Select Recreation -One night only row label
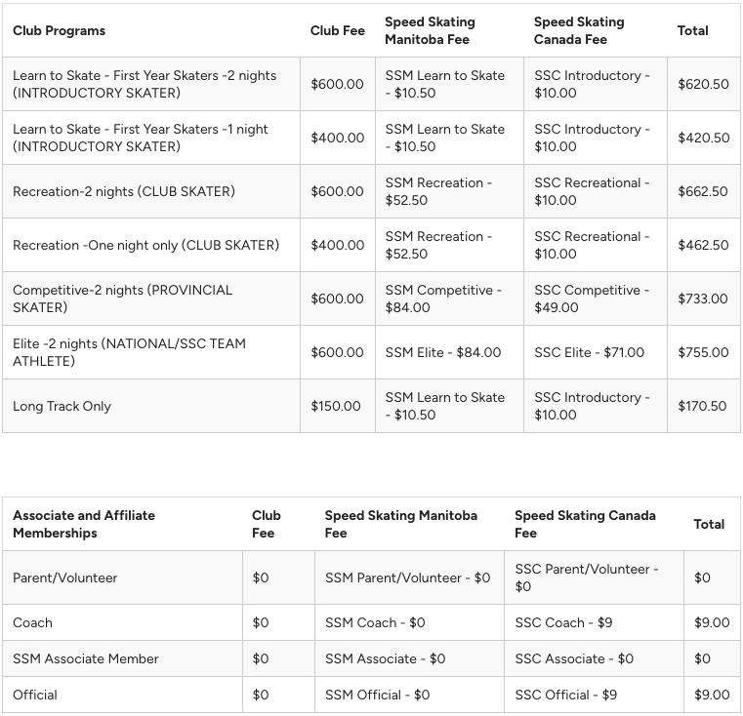Viewport: 743px width, 716px height. tap(145, 245)
